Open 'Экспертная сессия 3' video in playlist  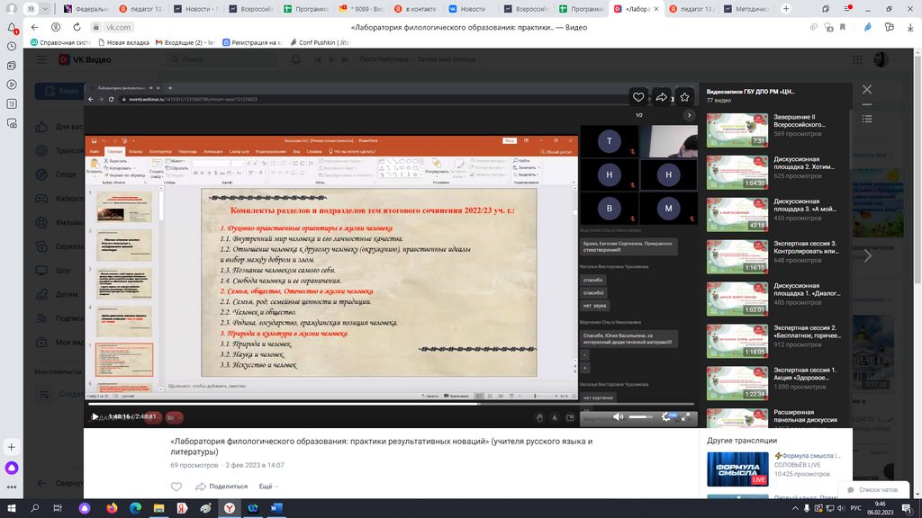(737, 256)
